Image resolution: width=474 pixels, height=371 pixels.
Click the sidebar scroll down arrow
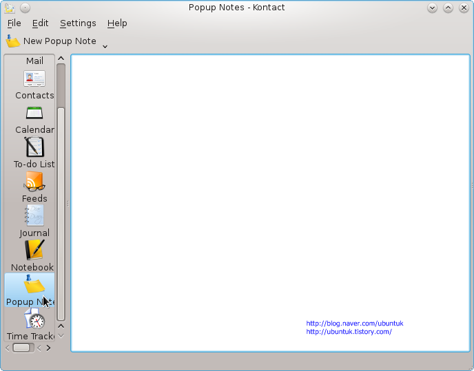click(61, 336)
